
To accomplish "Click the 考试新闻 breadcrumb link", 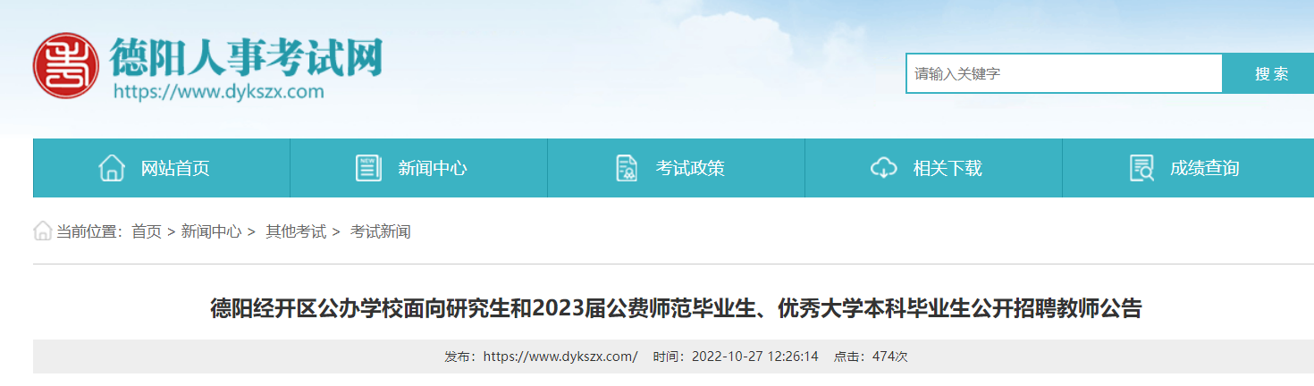I will click(381, 231).
